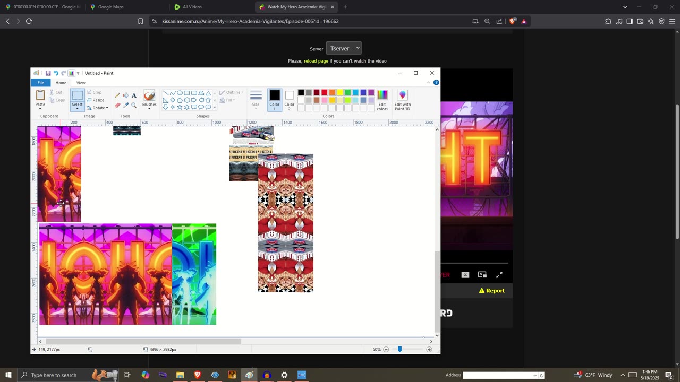
Task: Open a new browser tab
Action: pos(345,7)
